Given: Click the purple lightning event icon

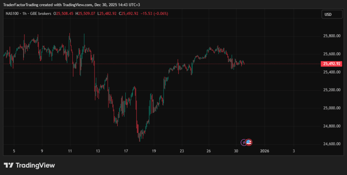Looking at the screenshot, I should (x=244, y=142).
